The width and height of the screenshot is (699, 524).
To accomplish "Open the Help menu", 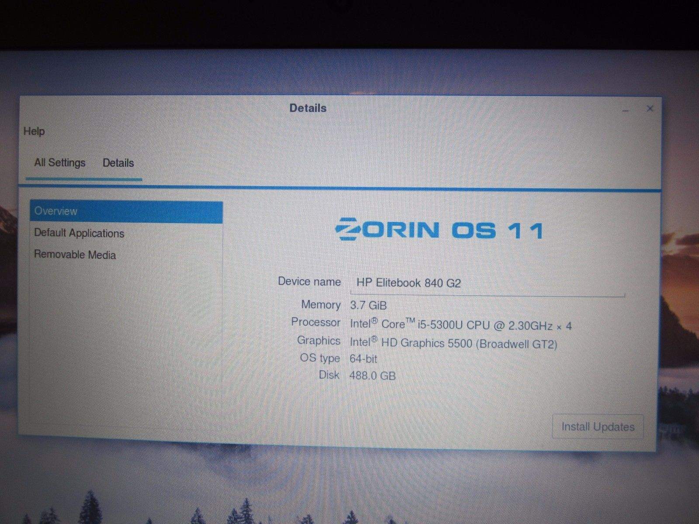I will [34, 131].
